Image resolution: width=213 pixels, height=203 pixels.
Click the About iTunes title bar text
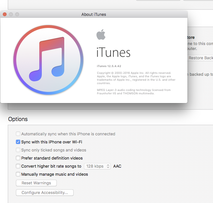(94, 14)
